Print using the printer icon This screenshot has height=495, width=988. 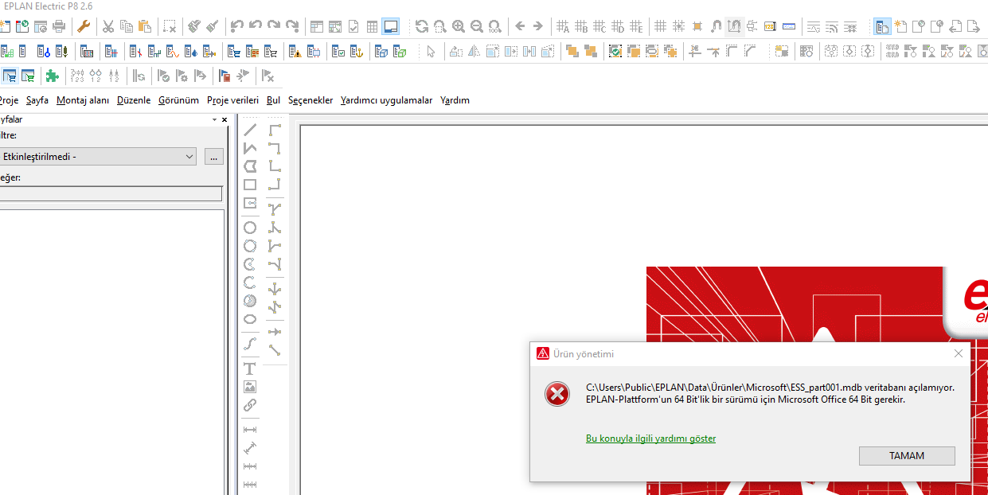(x=59, y=26)
